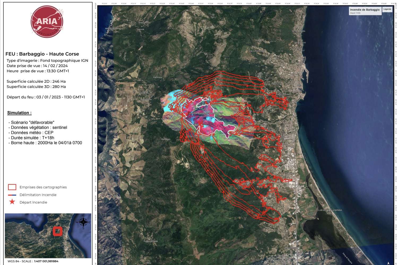
Task: Click the Barbaggio village label on the map
Action: (166, 139)
